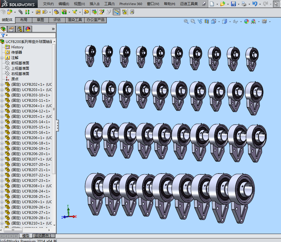Expand the UCFB208-25<1> component node
Image resolution: width=281 pixels, height=242 pixels.
[x=2, y=197]
